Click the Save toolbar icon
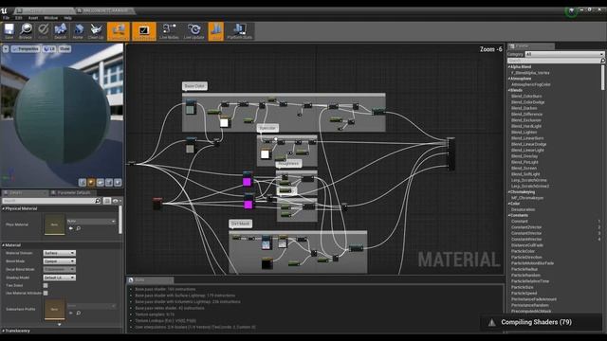The height and width of the screenshot is (341, 607). (9, 31)
